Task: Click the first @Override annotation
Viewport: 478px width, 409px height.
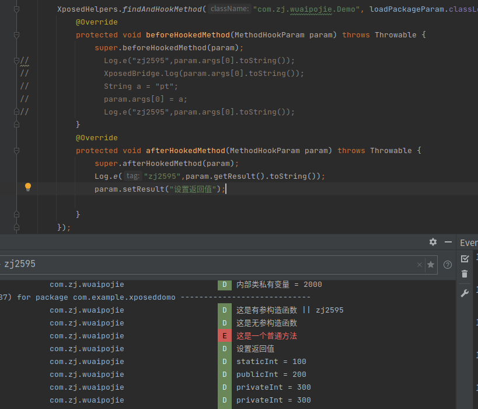Action: (x=97, y=22)
